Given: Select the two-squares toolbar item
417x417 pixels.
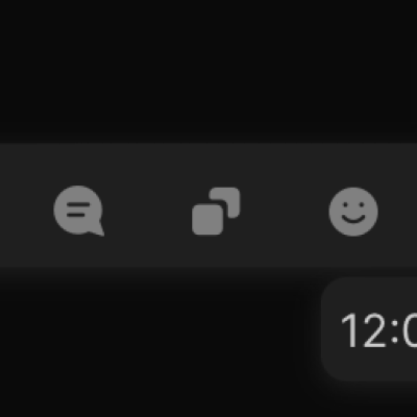Looking at the screenshot, I should tap(216, 211).
